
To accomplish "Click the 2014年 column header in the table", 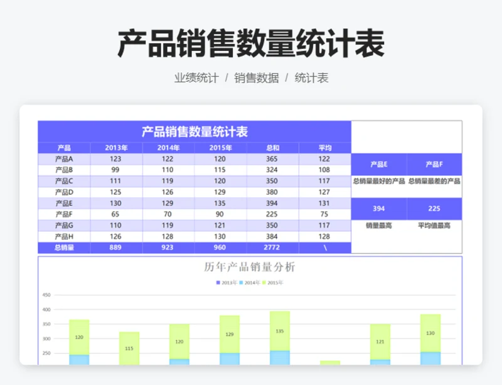I will coord(168,148).
